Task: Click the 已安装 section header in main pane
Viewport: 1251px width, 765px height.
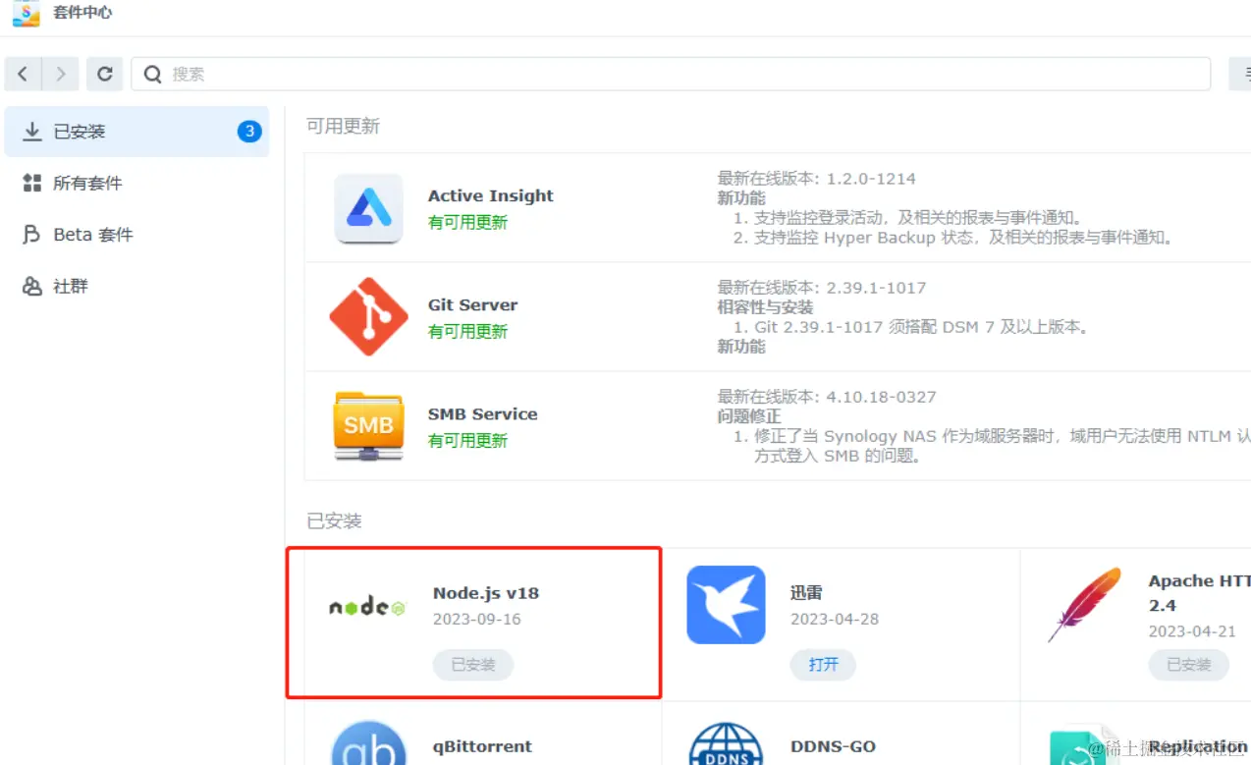Action: coord(334,521)
